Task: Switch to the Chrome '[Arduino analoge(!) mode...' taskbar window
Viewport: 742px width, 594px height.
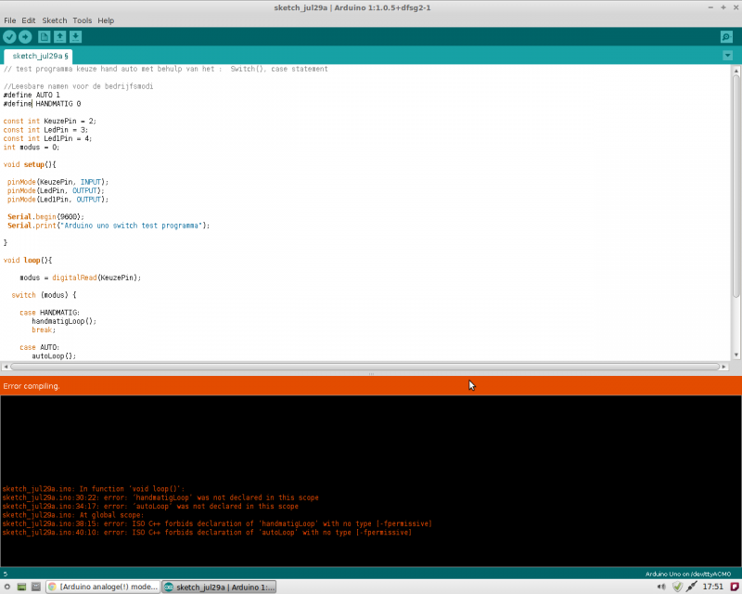Action: point(103,587)
